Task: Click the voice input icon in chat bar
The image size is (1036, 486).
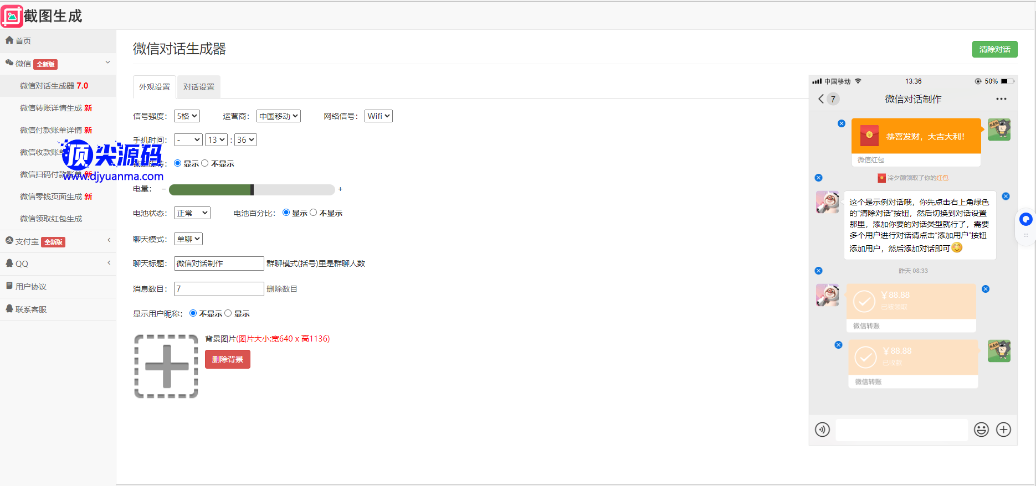Action: coord(822,430)
